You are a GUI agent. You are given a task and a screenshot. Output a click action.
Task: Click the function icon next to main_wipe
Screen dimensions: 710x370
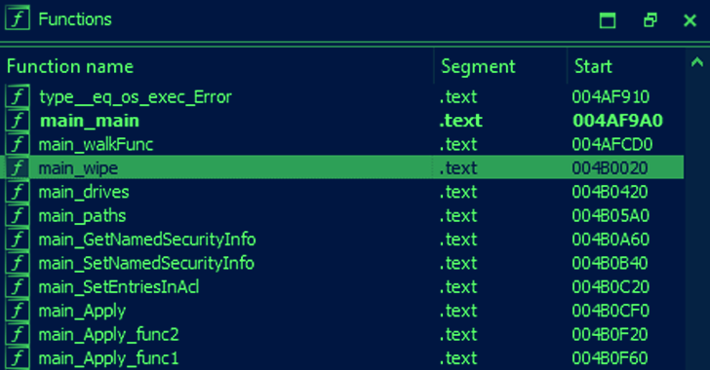pos(18,167)
